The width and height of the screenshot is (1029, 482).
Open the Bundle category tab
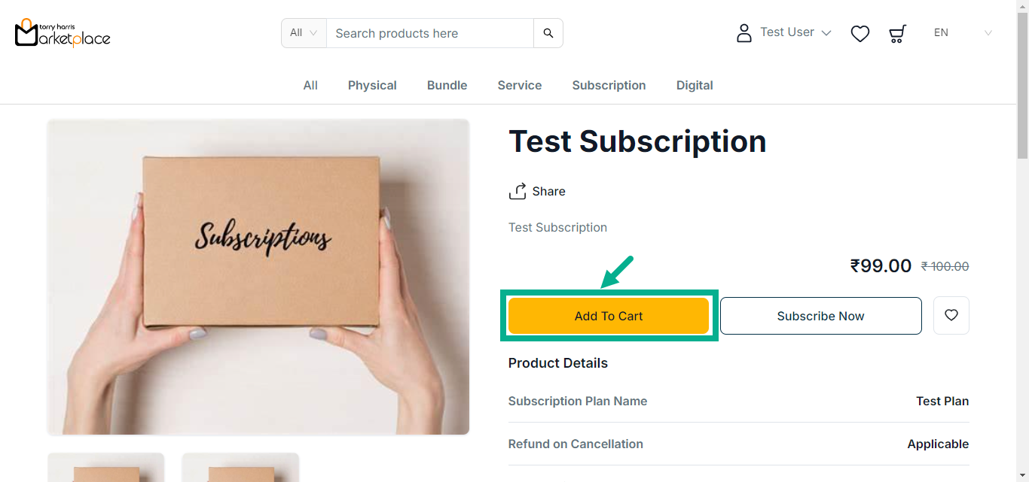[x=447, y=86]
